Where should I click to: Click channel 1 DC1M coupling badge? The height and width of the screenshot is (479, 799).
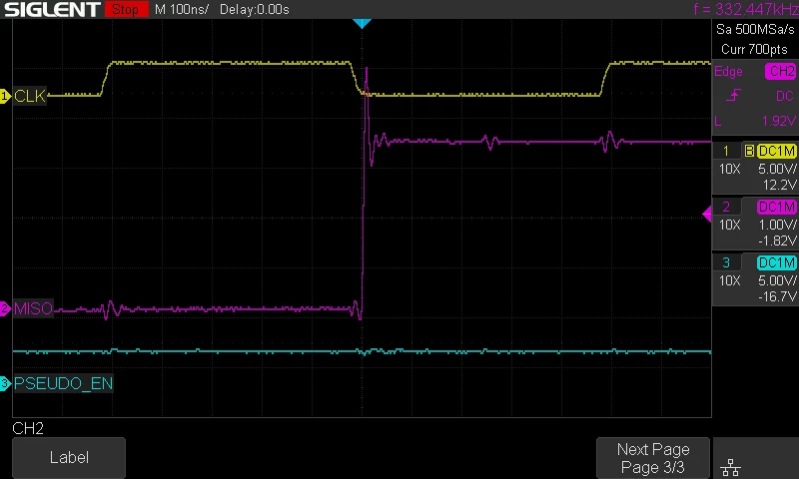[x=776, y=151]
